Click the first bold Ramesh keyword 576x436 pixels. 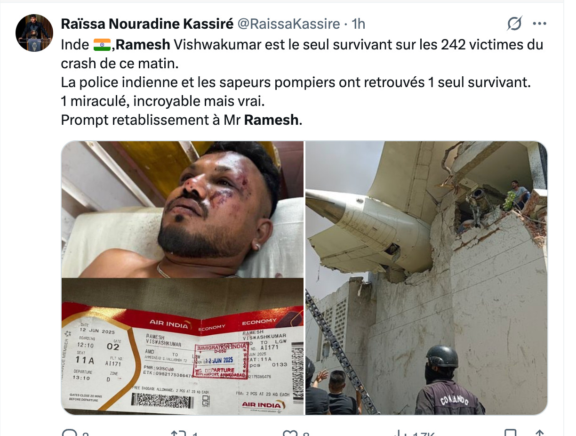[143, 45]
